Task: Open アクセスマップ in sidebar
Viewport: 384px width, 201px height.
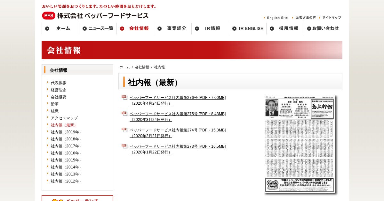Action: pyautogui.click(x=64, y=118)
